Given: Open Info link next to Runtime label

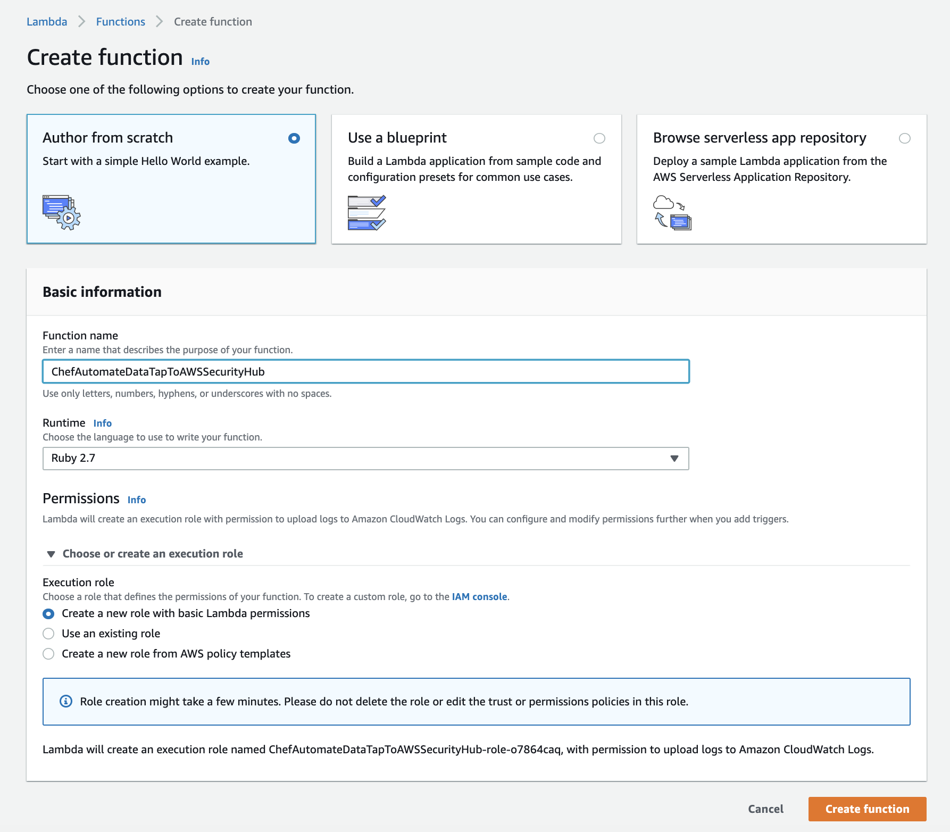Looking at the screenshot, I should click(x=103, y=423).
